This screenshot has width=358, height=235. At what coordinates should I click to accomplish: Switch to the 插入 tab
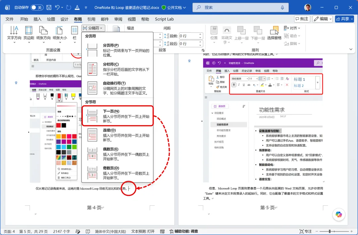[37, 19]
